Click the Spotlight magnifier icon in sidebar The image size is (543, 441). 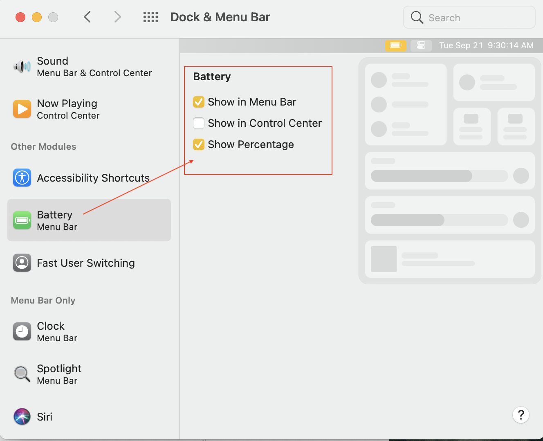(x=22, y=374)
